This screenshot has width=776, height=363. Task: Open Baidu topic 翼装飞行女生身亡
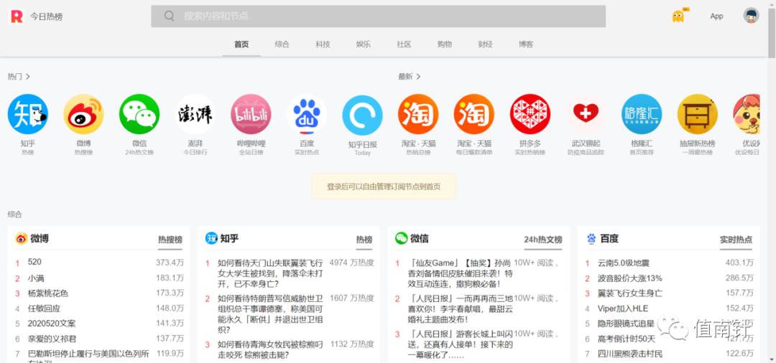click(630, 293)
